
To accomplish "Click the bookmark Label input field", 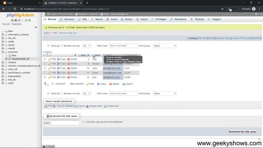I will pyautogui.click(x=65, y=123).
